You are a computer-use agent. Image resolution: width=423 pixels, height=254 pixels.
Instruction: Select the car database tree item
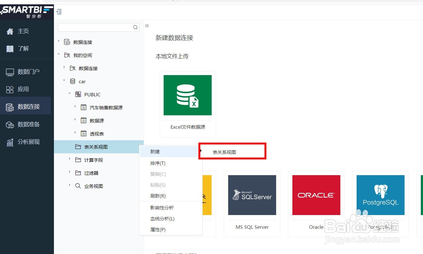[82, 81]
